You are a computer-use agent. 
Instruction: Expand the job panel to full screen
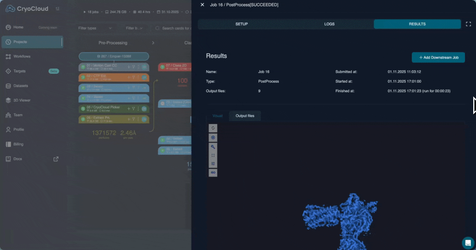point(468,24)
